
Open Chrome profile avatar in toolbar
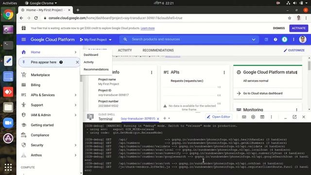click(x=299, y=18)
